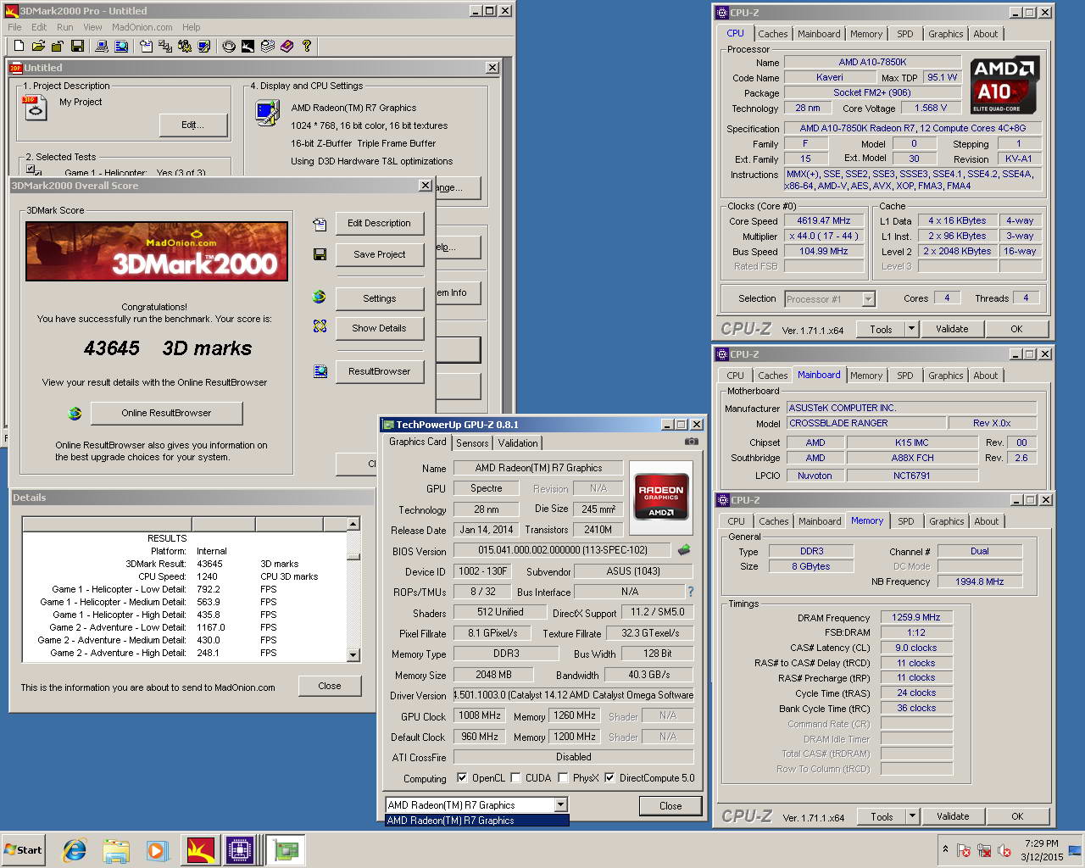Expand hidden system tray icons arrow

point(945,849)
